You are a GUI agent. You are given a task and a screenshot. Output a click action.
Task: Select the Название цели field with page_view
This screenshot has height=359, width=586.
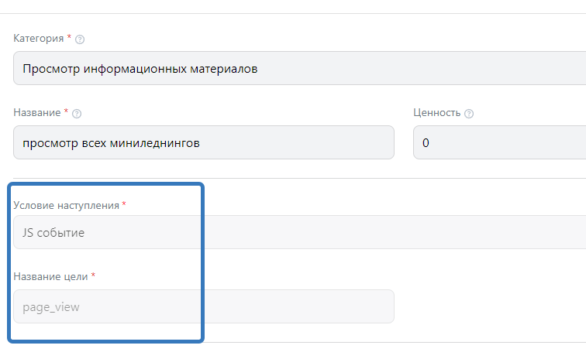pyautogui.click(x=203, y=306)
